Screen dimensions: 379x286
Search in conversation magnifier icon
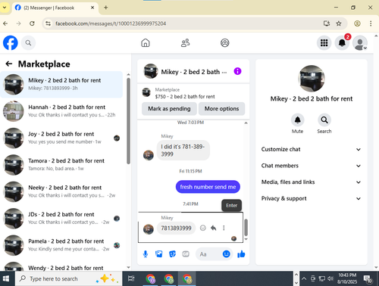[x=324, y=120]
